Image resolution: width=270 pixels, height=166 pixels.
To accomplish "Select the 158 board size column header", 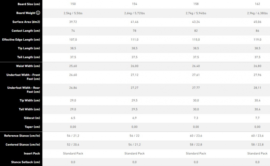I will 196,4.
